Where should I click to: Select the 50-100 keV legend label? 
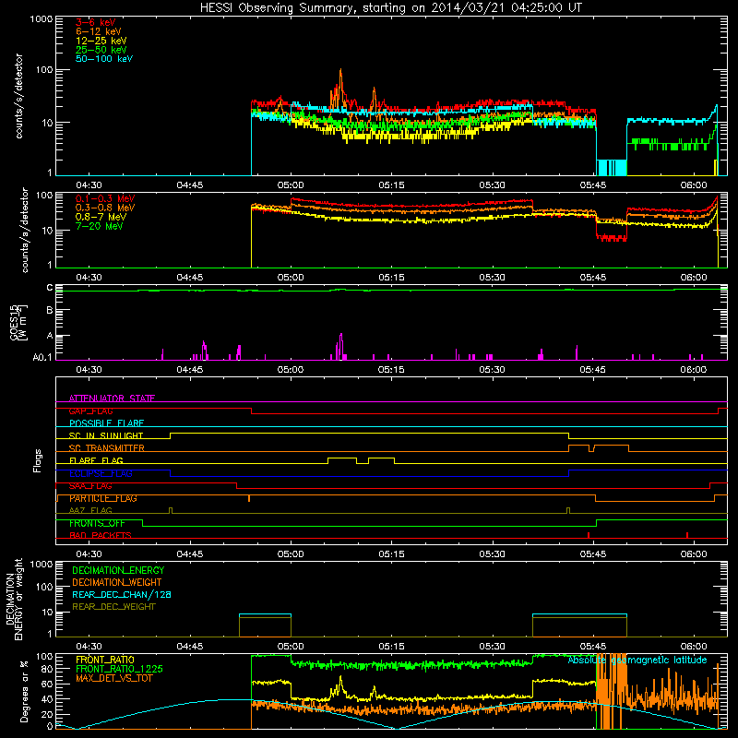coord(104,59)
